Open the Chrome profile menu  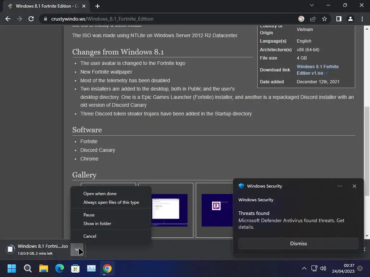(350, 19)
